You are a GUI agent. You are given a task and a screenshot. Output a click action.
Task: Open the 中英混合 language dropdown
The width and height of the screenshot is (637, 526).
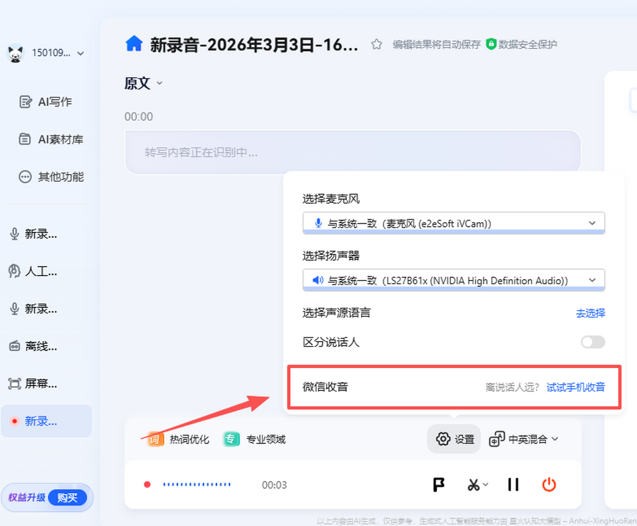[524, 439]
